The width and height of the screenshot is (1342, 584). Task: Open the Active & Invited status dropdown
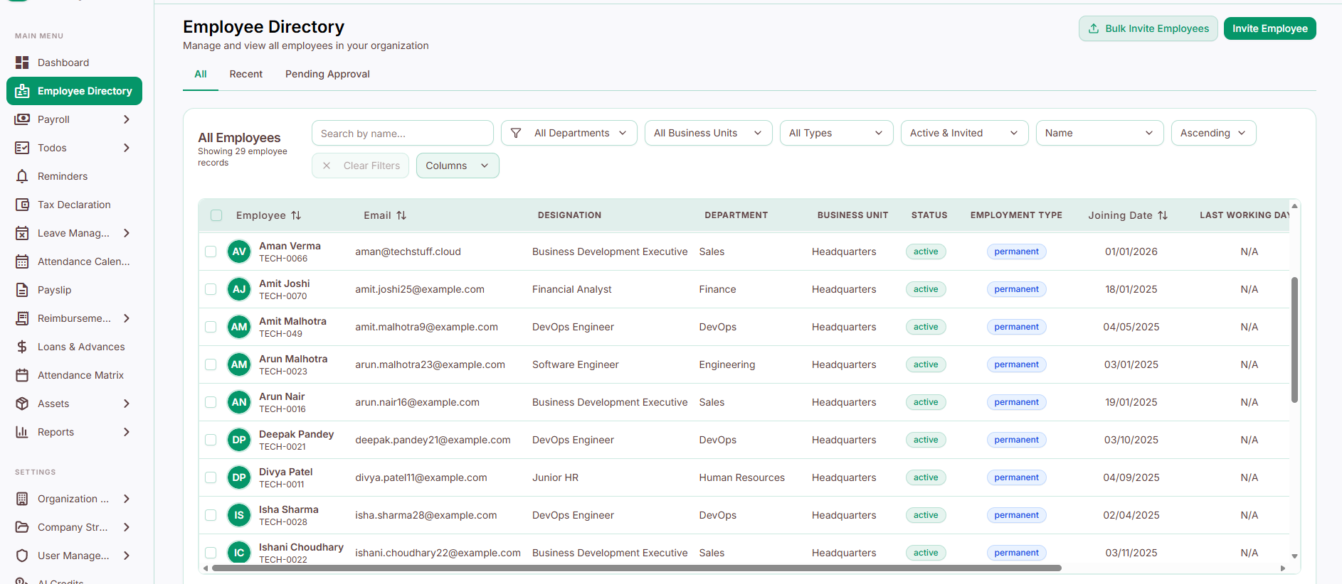point(965,133)
